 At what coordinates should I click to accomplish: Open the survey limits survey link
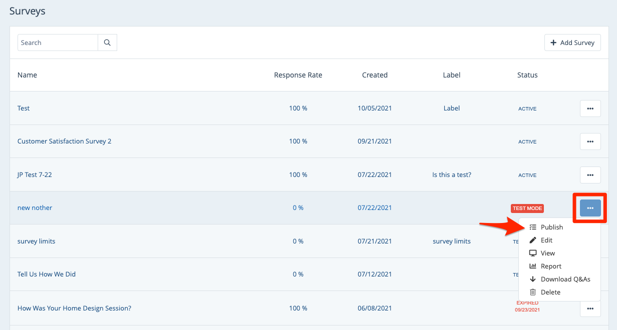36,241
